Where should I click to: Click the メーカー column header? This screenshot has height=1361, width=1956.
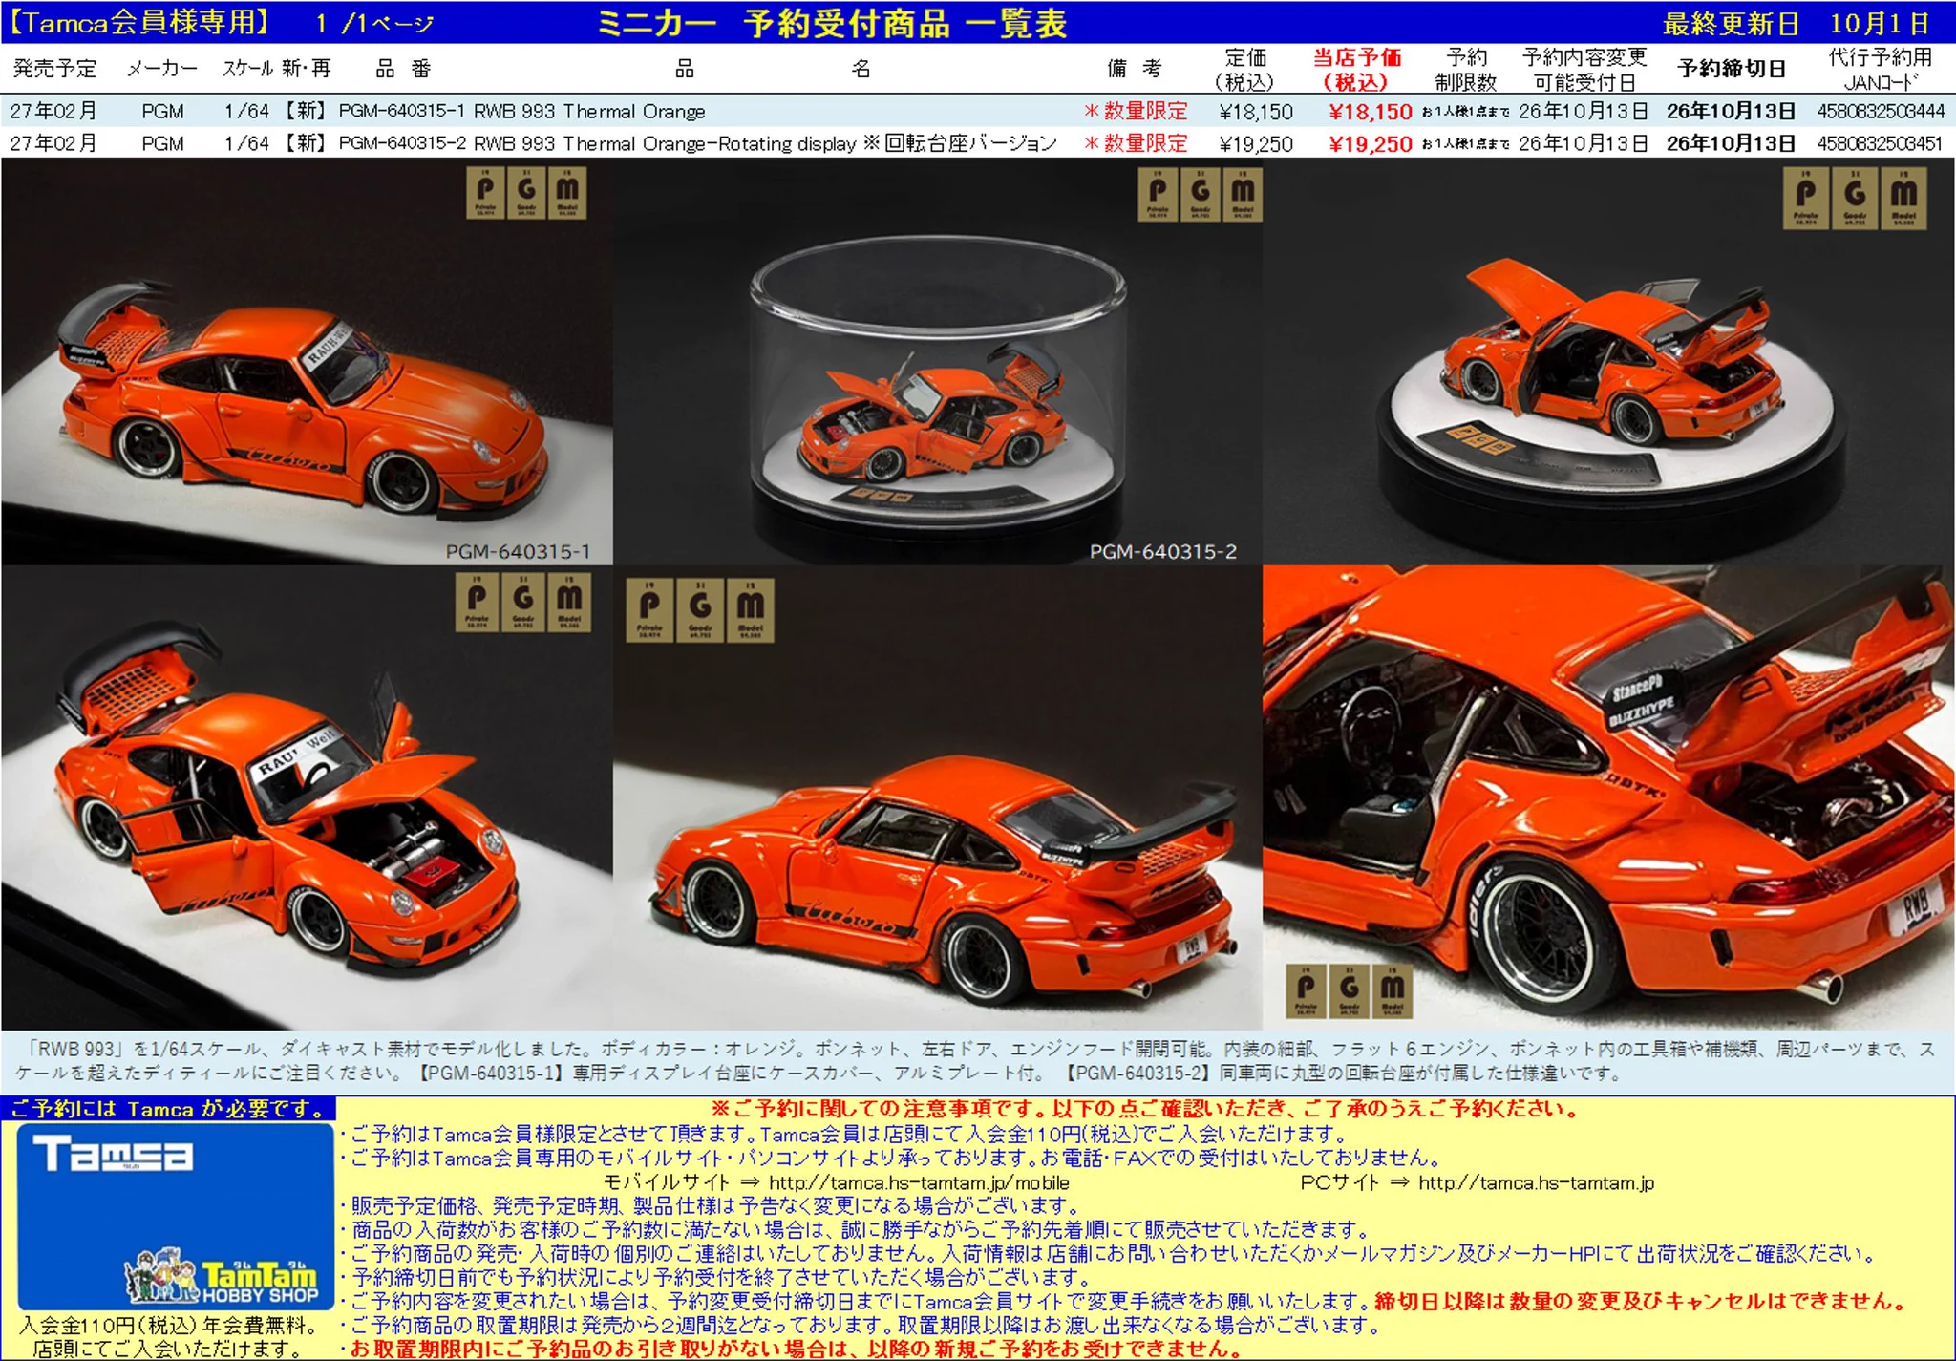click(x=162, y=69)
